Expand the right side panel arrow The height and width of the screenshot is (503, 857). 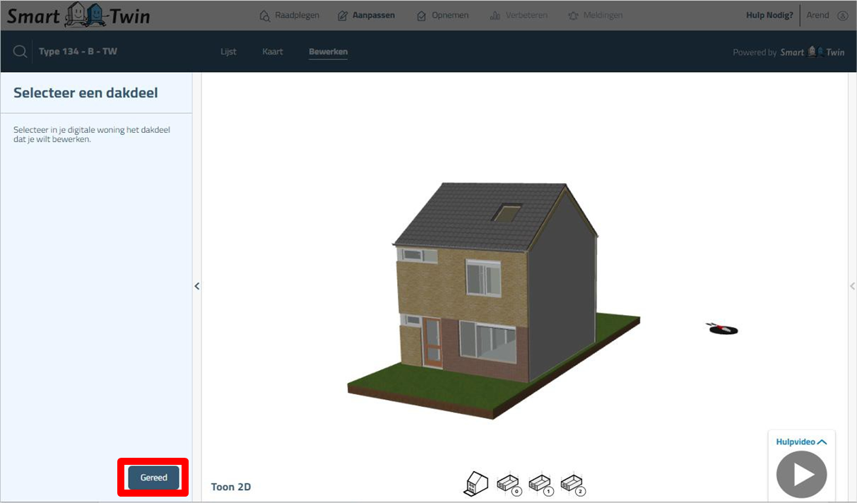tap(851, 286)
